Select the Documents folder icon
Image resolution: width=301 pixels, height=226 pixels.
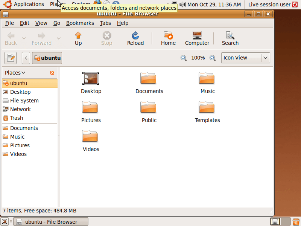pyautogui.click(x=148, y=78)
